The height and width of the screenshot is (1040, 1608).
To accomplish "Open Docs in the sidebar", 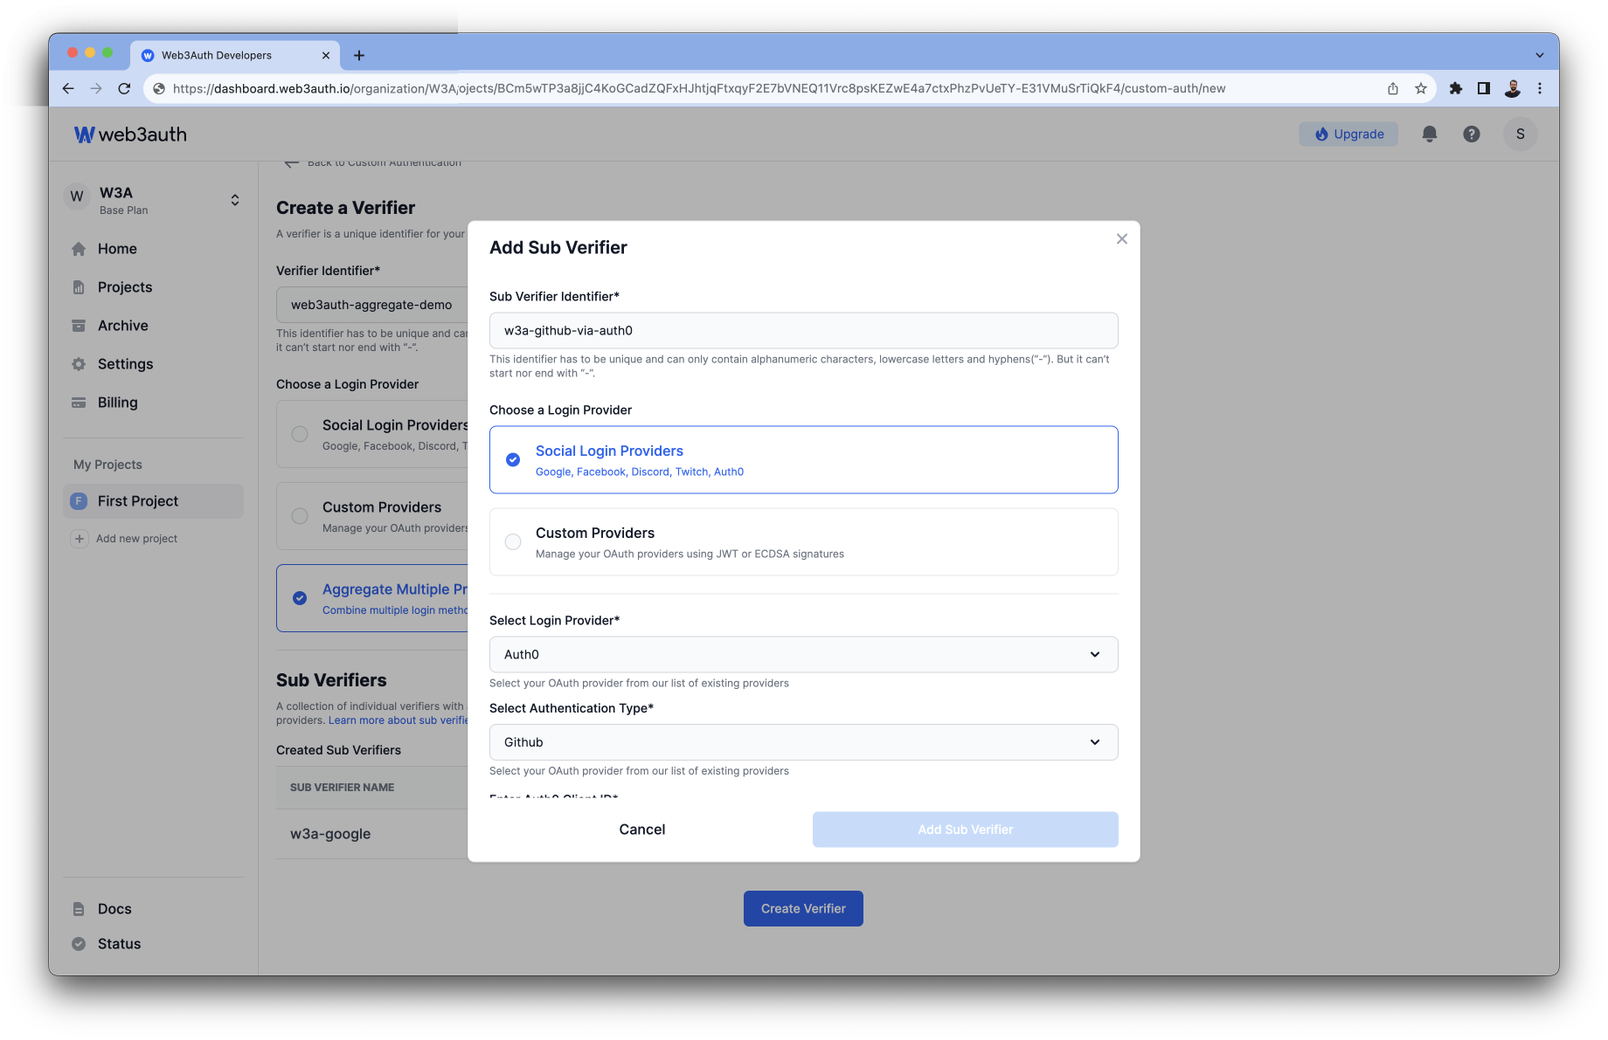I will (114, 909).
